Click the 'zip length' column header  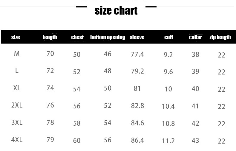pyautogui.click(x=220, y=37)
